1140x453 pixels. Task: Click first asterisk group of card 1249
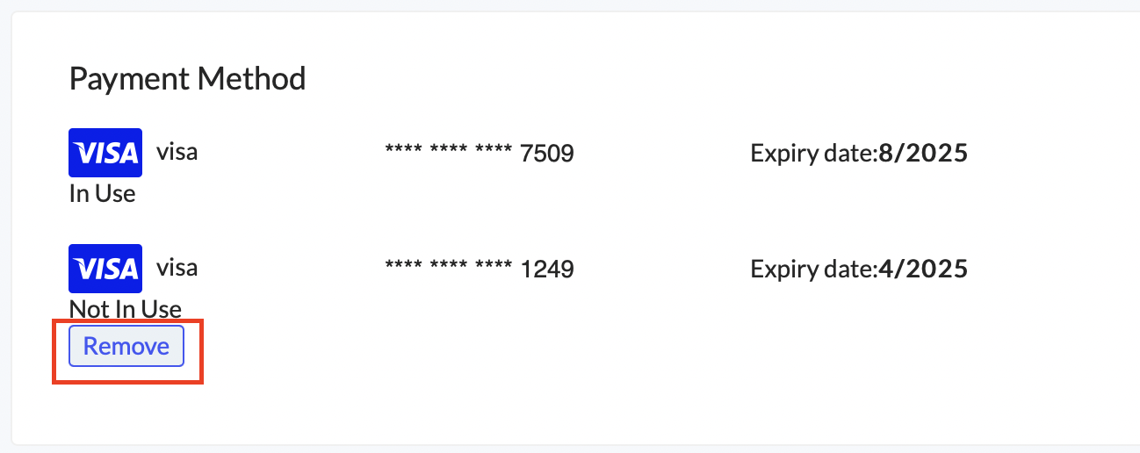[x=402, y=265]
